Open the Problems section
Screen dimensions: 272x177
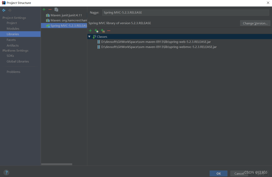[x=13, y=72]
